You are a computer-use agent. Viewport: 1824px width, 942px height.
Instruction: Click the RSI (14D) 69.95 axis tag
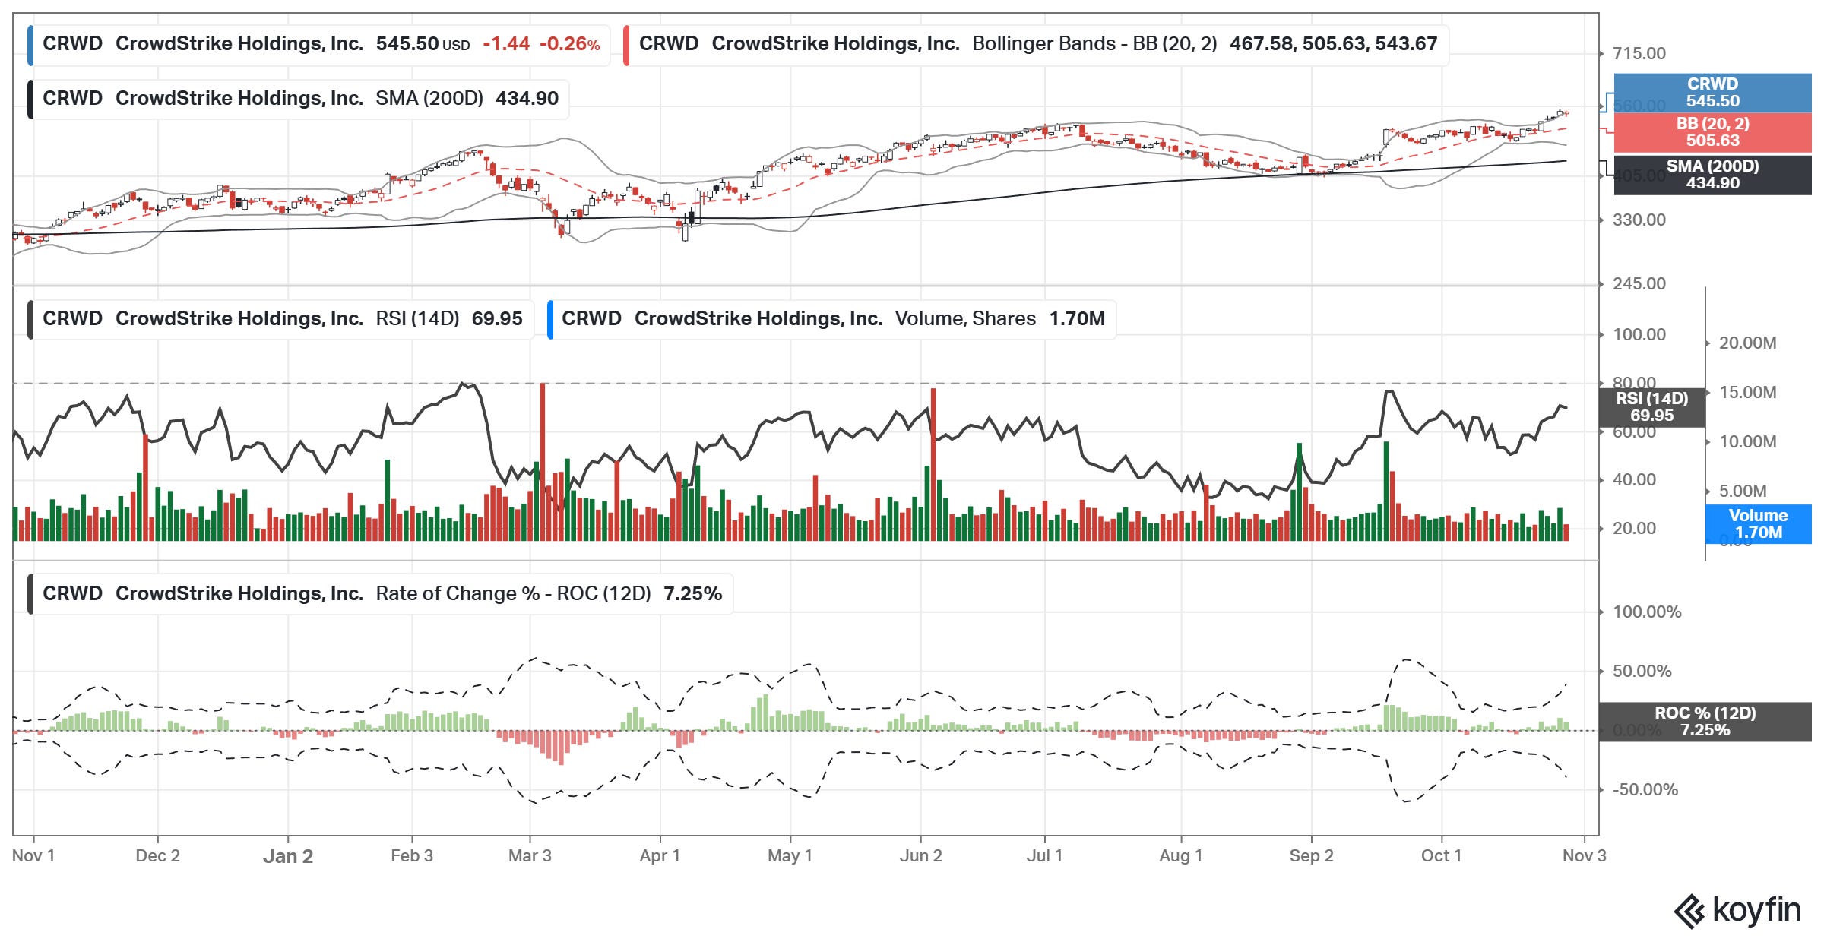[x=1651, y=407]
